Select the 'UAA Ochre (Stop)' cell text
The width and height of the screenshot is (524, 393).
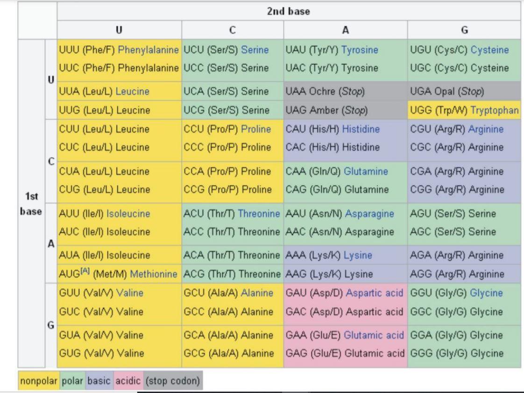325,91
